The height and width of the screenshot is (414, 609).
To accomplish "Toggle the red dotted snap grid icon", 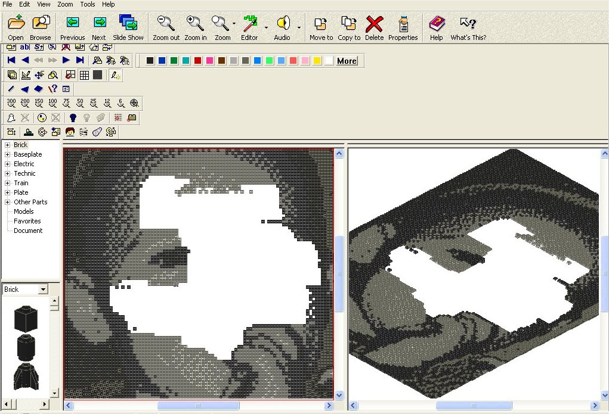I will coord(118,117).
